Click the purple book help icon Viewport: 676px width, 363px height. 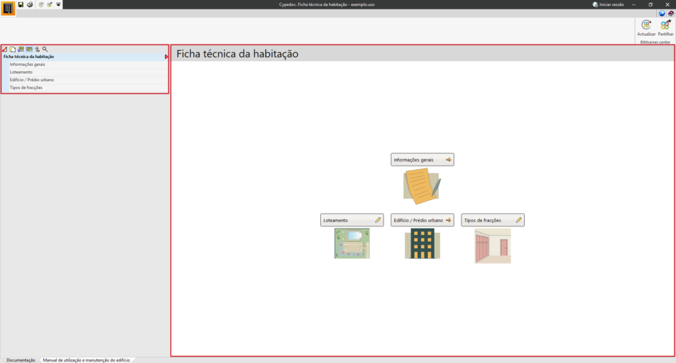coord(671,13)
